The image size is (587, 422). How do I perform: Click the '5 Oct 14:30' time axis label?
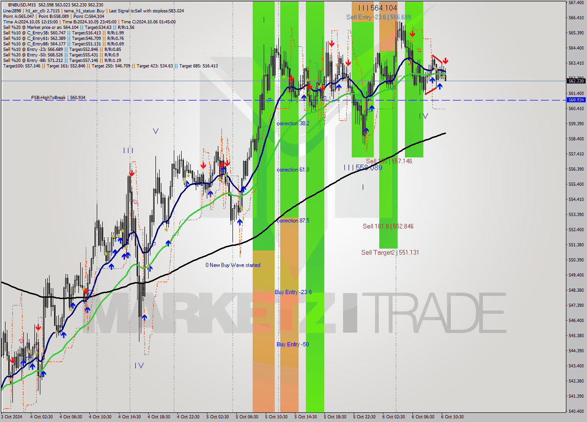point(305,417)
